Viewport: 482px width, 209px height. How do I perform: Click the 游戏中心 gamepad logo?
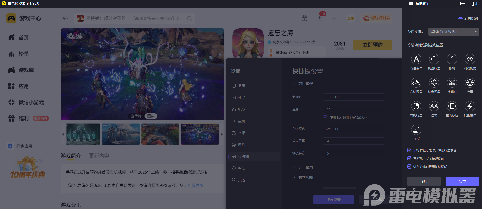tap(11, 18)
